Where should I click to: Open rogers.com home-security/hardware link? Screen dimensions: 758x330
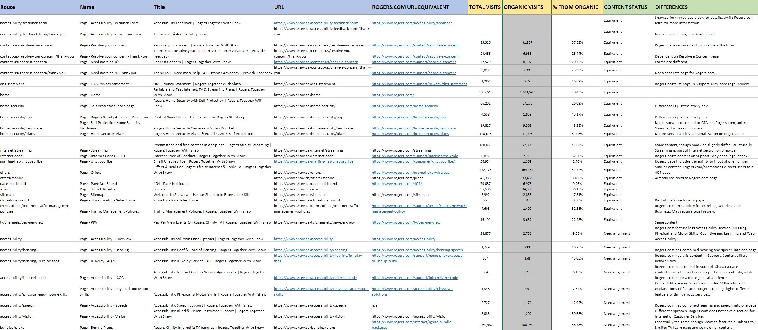[414, 128]
